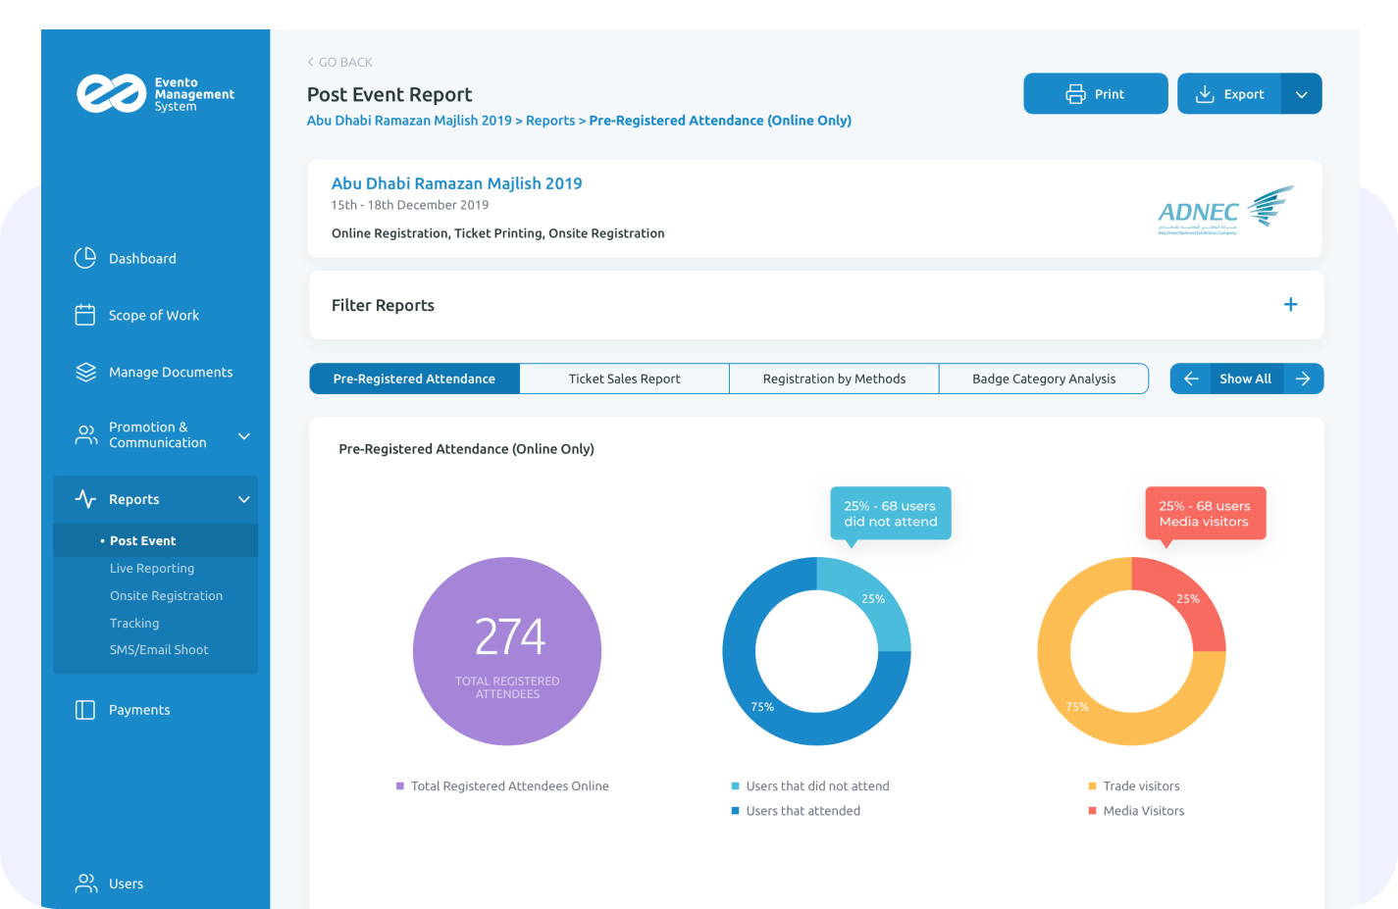1398x909 pixels.
Task: Click the Scope of Work calendar icon
Action: 85,315
